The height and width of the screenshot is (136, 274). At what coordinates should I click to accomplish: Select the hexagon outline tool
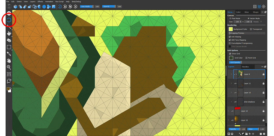click(9, 20)
